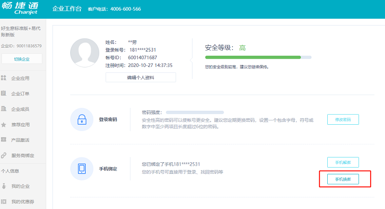Click the 产品激活 sidebar icon
This screenshot has width=385, height=209.
pos(3,140)
